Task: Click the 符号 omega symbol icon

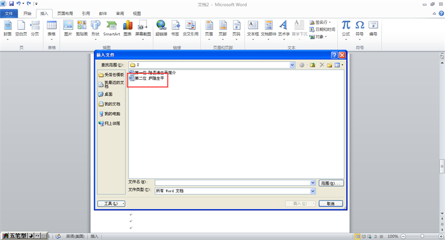Action: pyautogui.click(x=360, y=28)
